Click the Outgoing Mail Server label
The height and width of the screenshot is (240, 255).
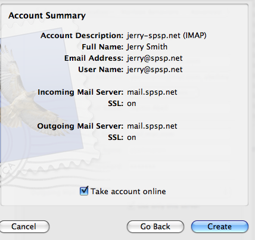(80, 126)
